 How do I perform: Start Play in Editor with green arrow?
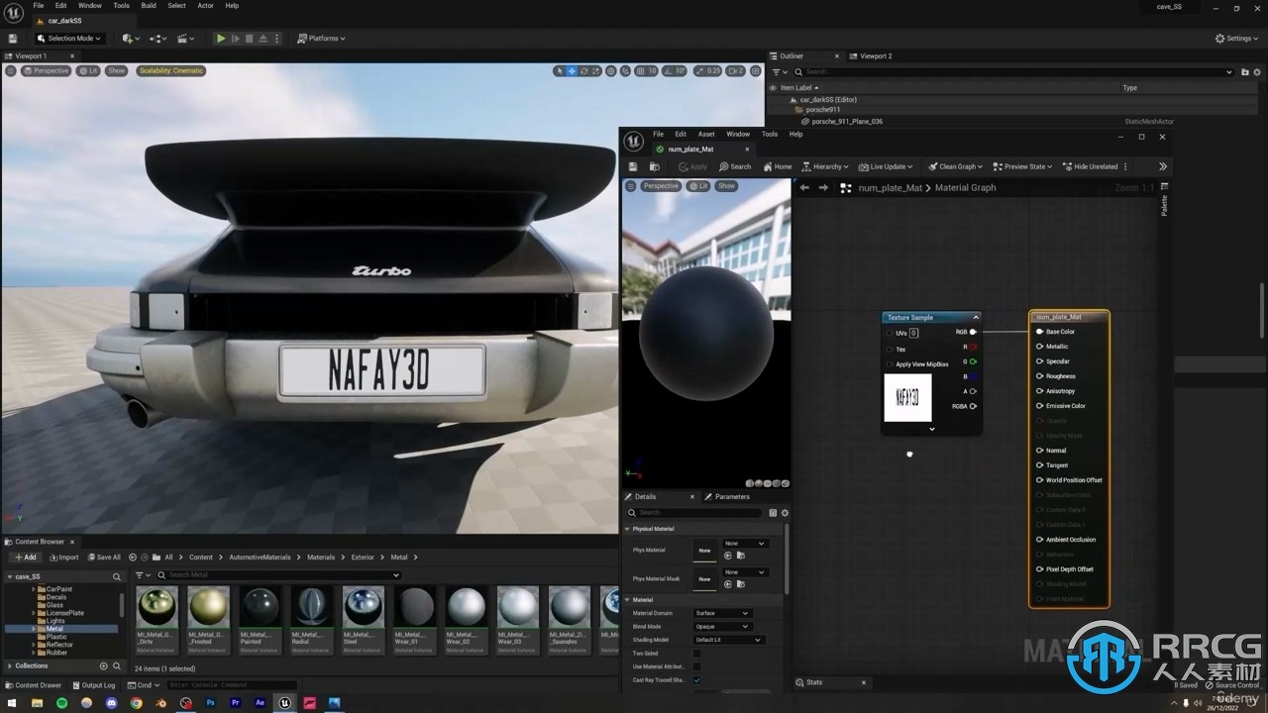tap(220, 39)
